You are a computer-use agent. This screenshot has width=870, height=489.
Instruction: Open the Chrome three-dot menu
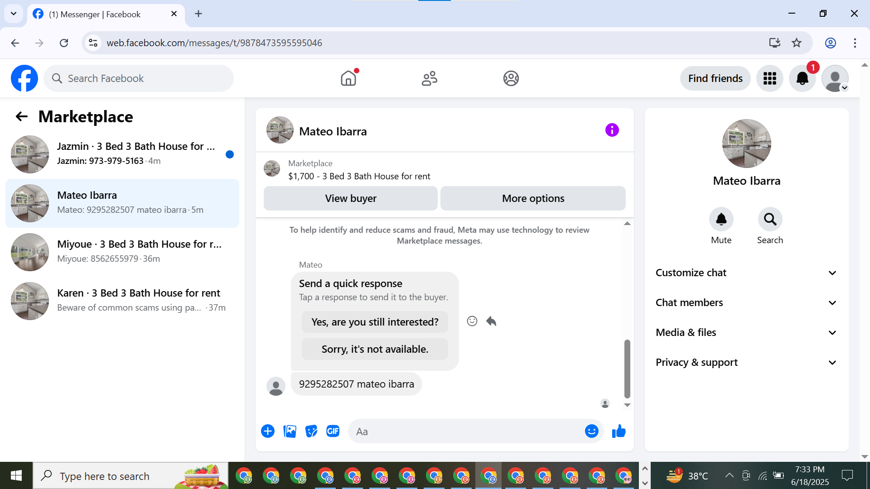[855, 43]
